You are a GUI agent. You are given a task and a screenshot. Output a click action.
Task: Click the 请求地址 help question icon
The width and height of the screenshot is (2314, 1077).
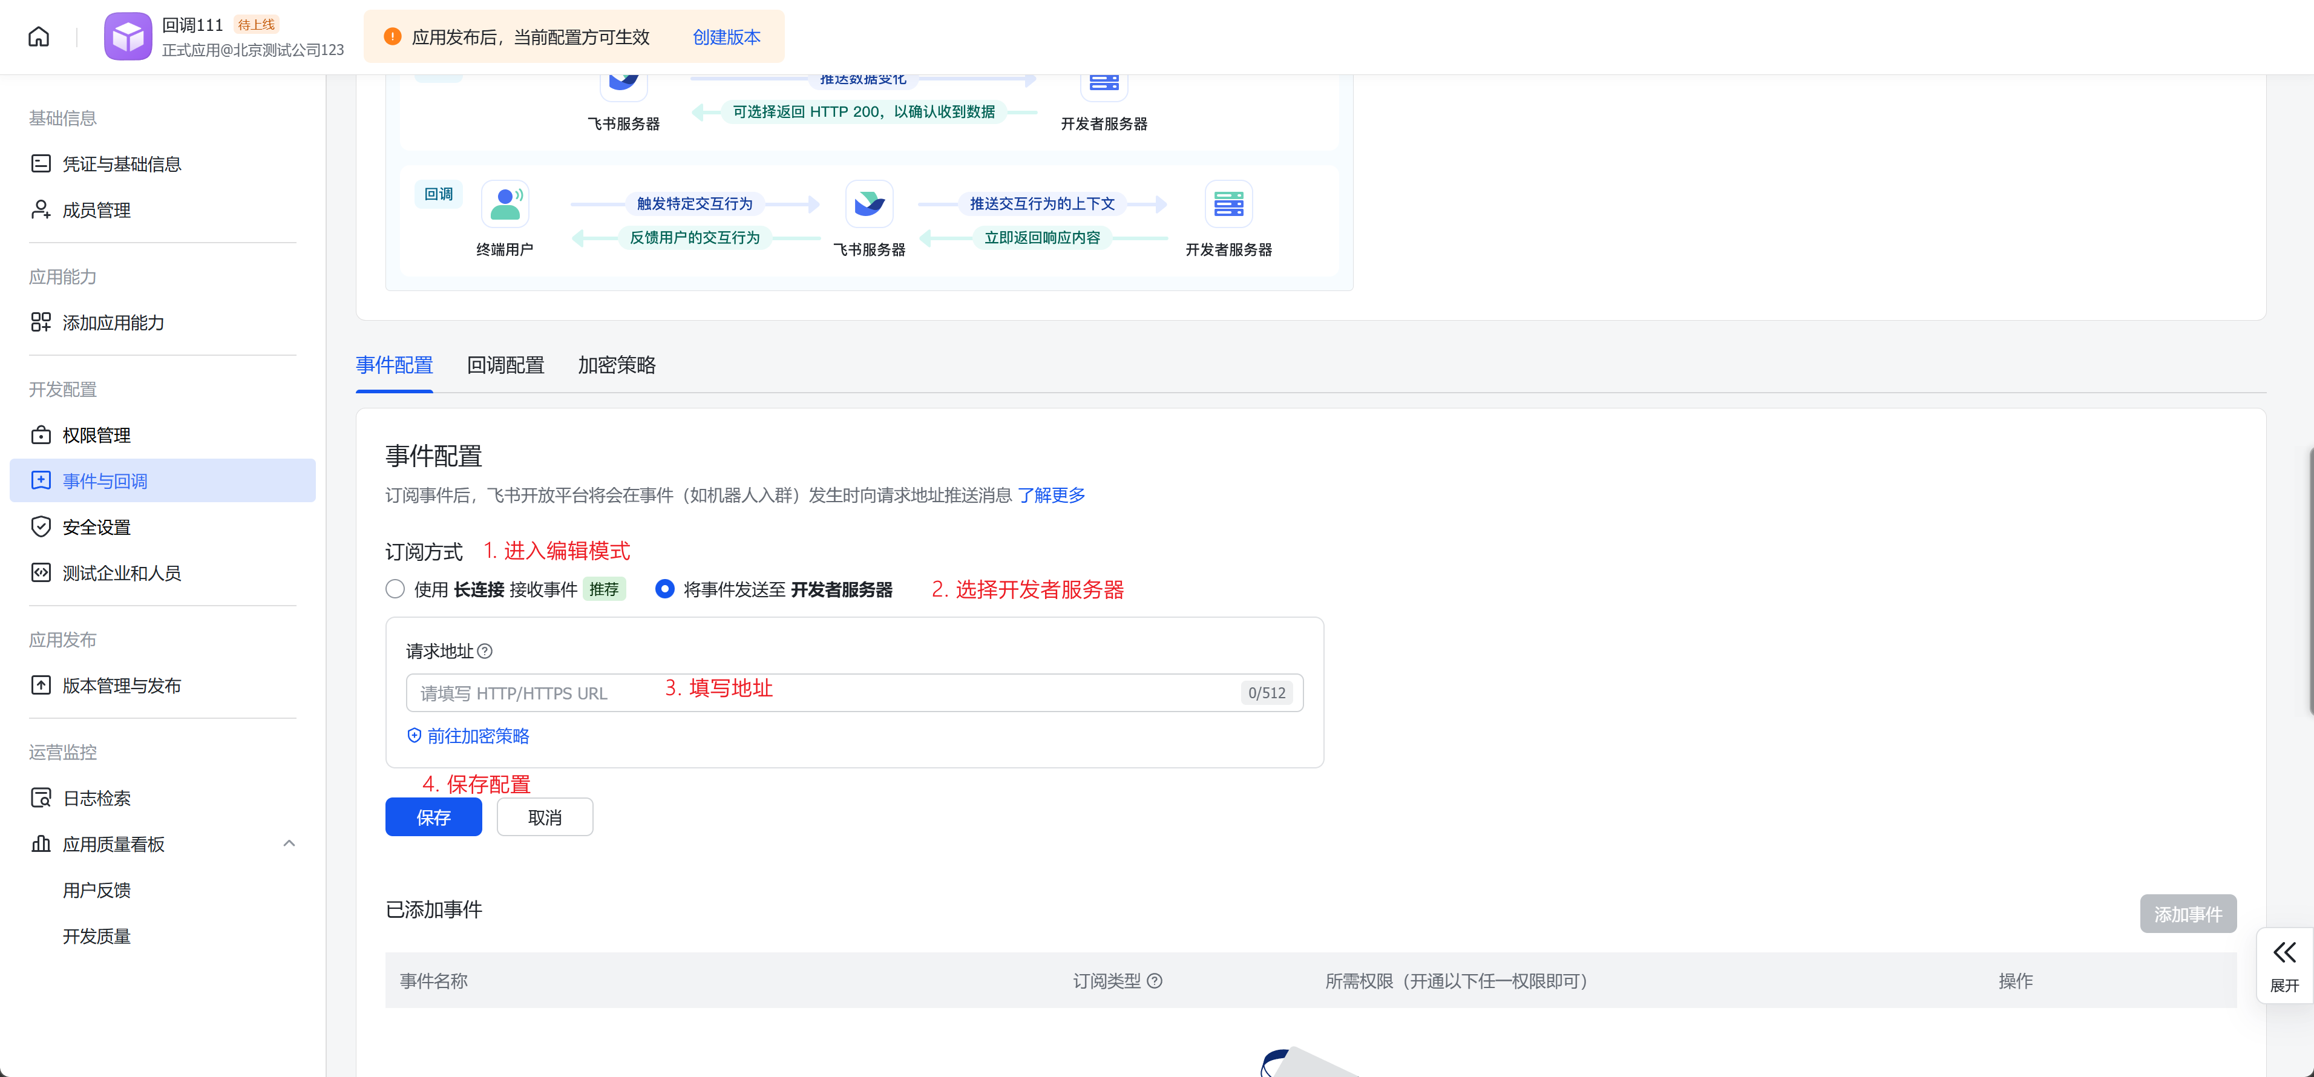point(485,651)
